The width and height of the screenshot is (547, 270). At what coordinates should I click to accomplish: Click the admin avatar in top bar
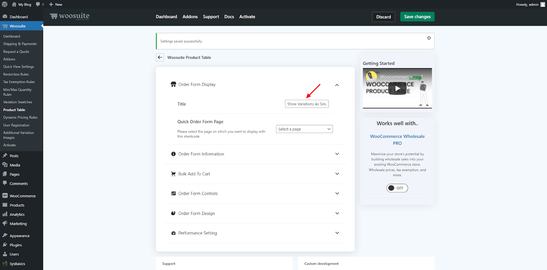click(x=543, y=4)
